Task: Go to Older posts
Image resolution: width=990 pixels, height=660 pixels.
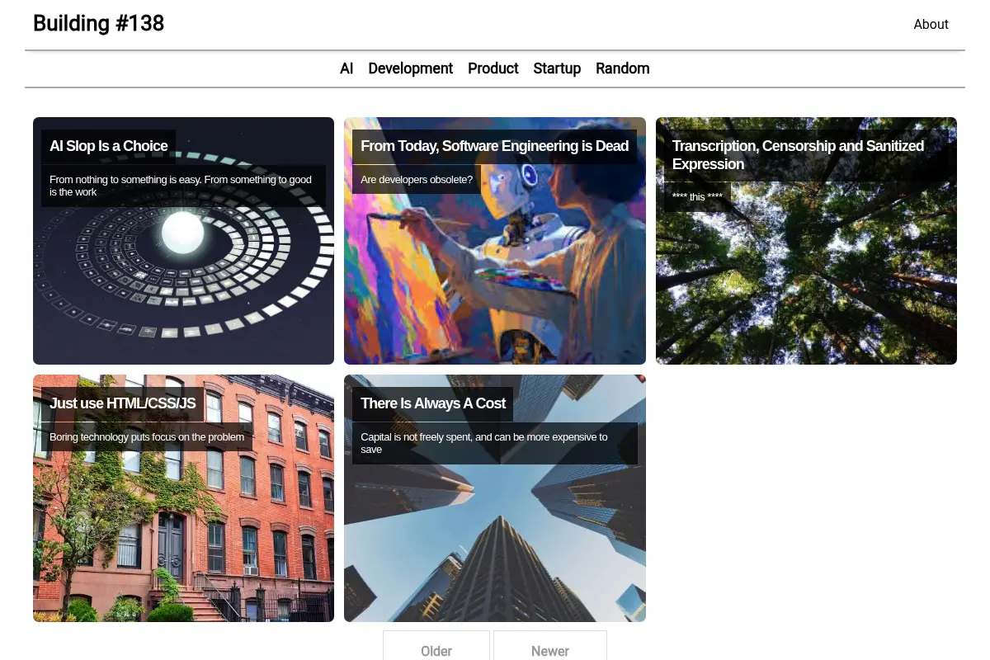Action: [436, 648]
